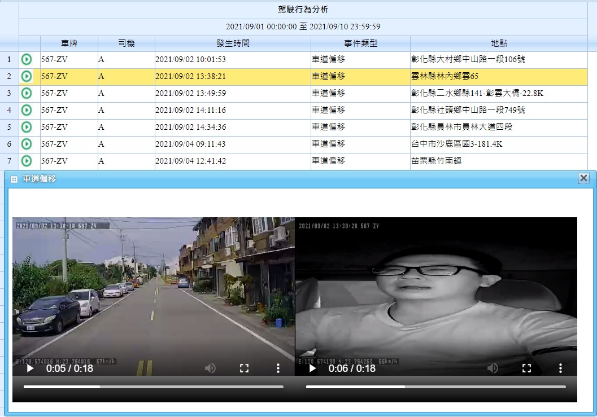Mute the driver camera video
Image resolution: width=597 pixels, height=417 pixels.
(493, 368)
